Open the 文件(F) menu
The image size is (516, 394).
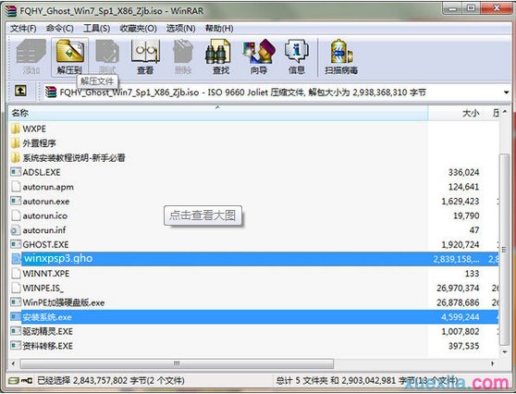[23, 29]
